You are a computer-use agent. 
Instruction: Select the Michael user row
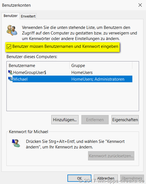click(70, 79)
